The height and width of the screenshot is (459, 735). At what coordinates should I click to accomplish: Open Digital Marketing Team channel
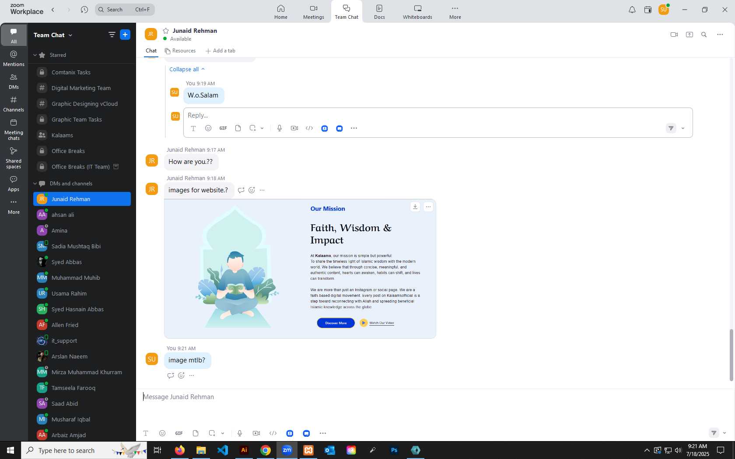click(x=82, y=88)
